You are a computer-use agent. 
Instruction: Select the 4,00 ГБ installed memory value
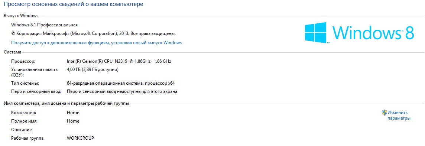coord(93,69)
